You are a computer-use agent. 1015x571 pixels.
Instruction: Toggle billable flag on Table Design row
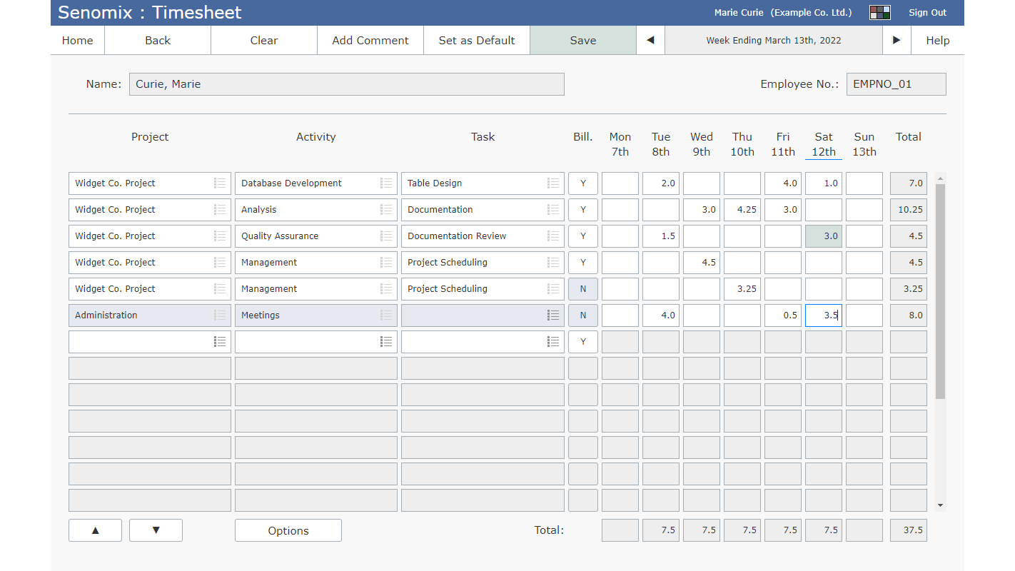583,183
